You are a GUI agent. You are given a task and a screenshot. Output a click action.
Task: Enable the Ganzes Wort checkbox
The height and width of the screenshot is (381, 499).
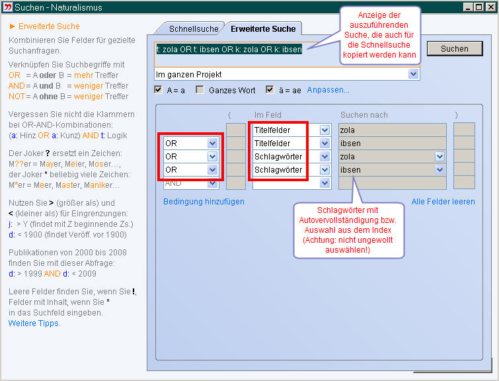click(x=200, y=90)
